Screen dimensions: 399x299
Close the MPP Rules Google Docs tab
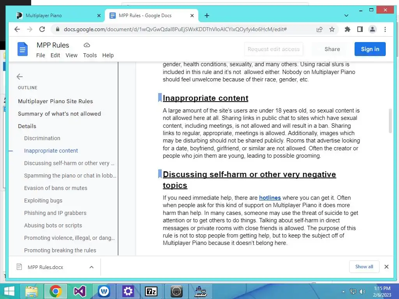192,16
